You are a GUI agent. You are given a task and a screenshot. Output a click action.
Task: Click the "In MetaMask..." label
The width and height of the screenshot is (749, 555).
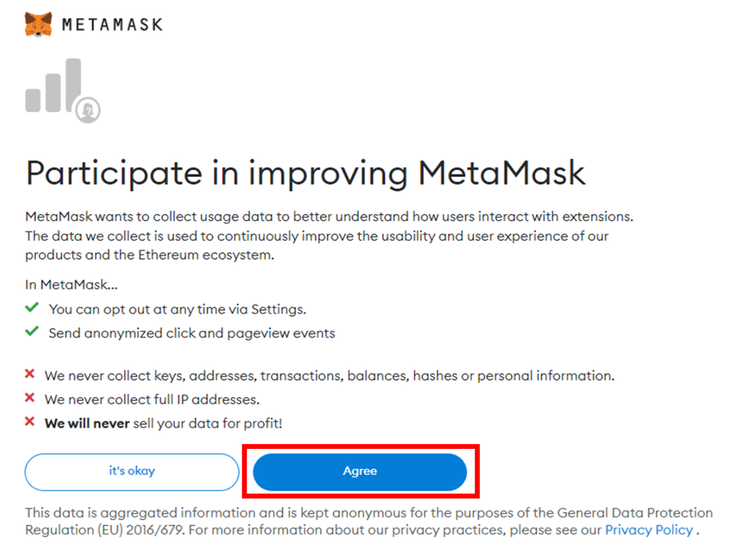(x=71, y=285)
